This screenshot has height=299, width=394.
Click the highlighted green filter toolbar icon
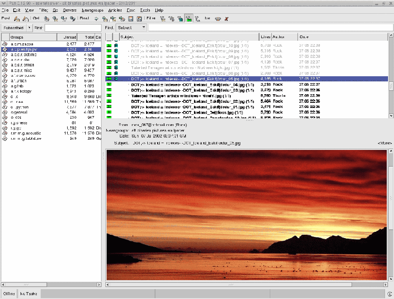pyautogui.click(x=188, y=19)
